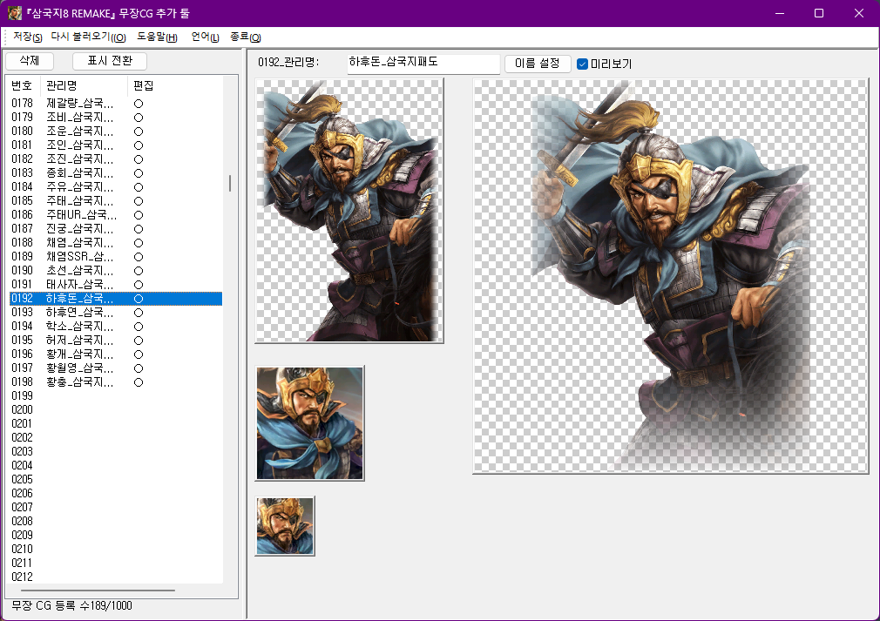The height and width of the screenshot is (621, 880).
Task: Click the list horizontal scrollbar
Action: coord(98,591)
